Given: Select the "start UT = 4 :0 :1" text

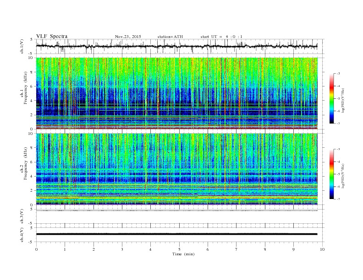Looking at the screenshot, I should [221, 37].
